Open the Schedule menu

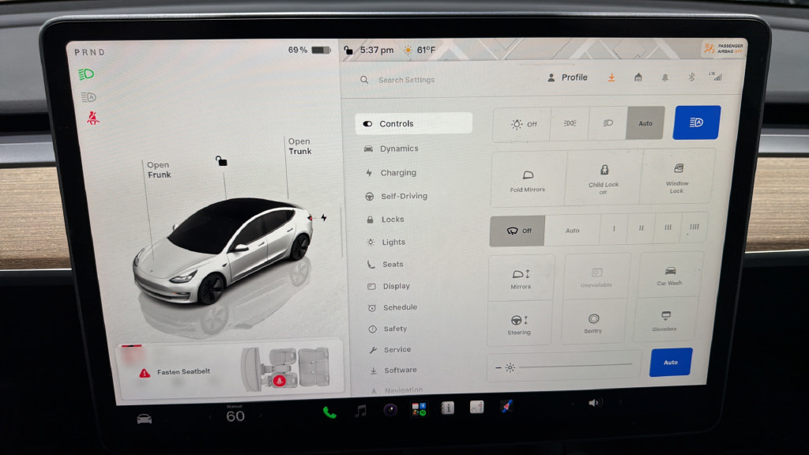tap(393, 307)
